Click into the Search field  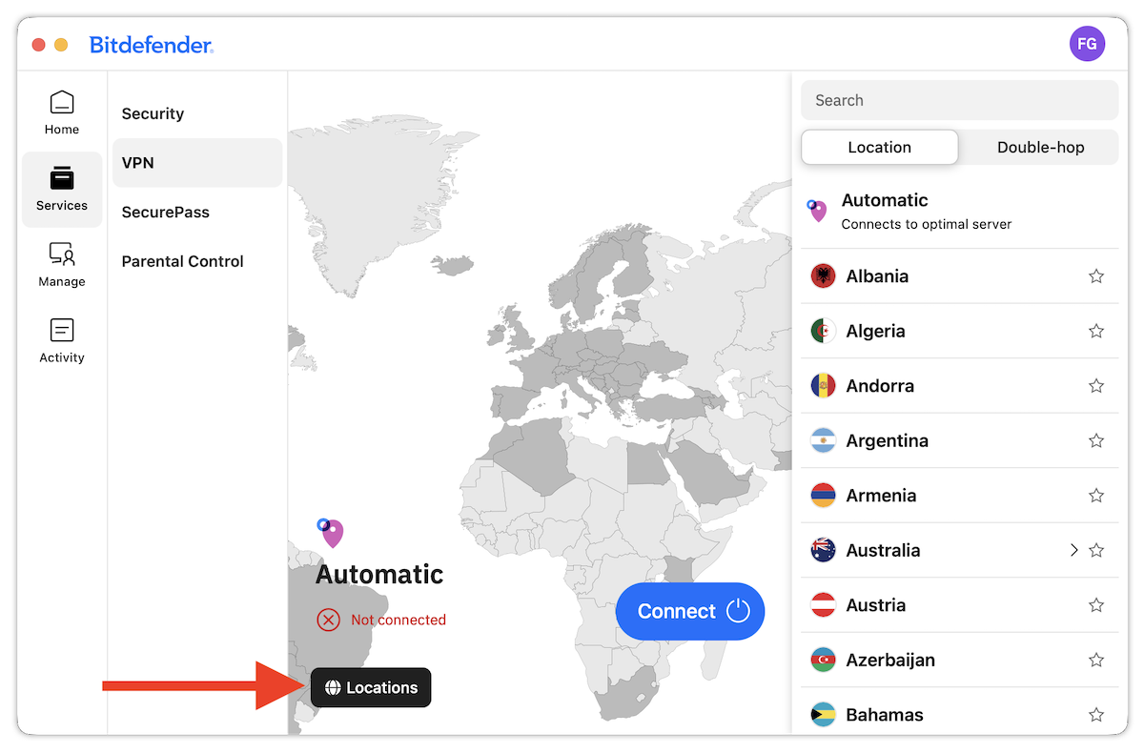[x=959, y=100]
